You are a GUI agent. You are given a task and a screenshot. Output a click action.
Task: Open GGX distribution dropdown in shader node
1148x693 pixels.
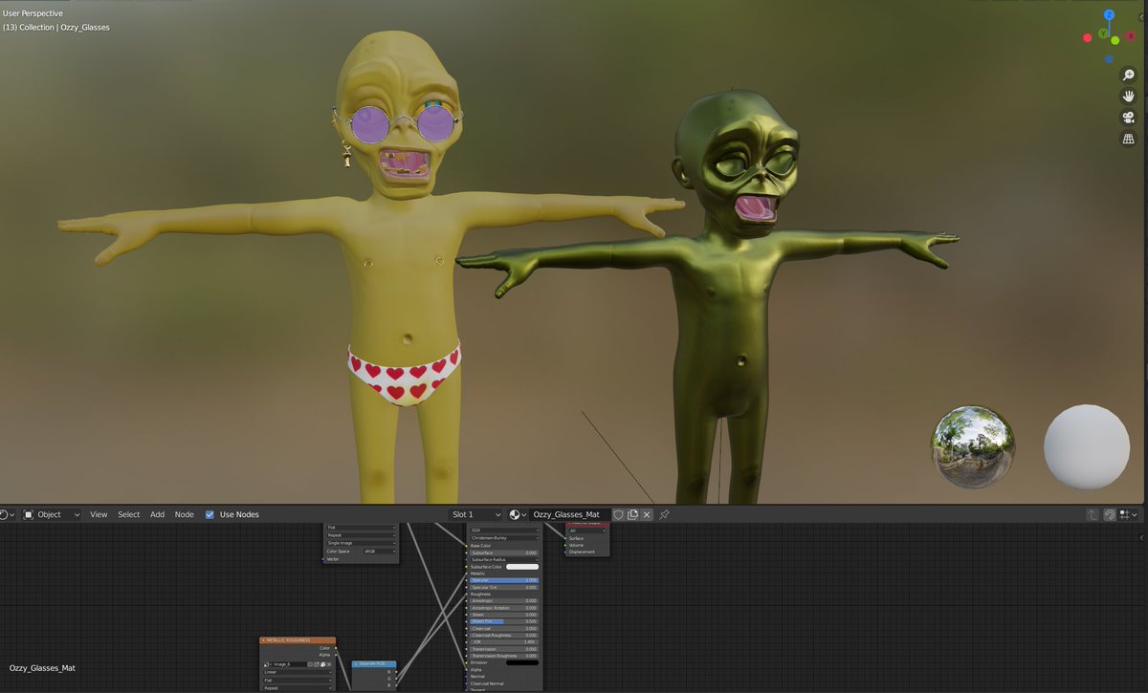(503, 530)
